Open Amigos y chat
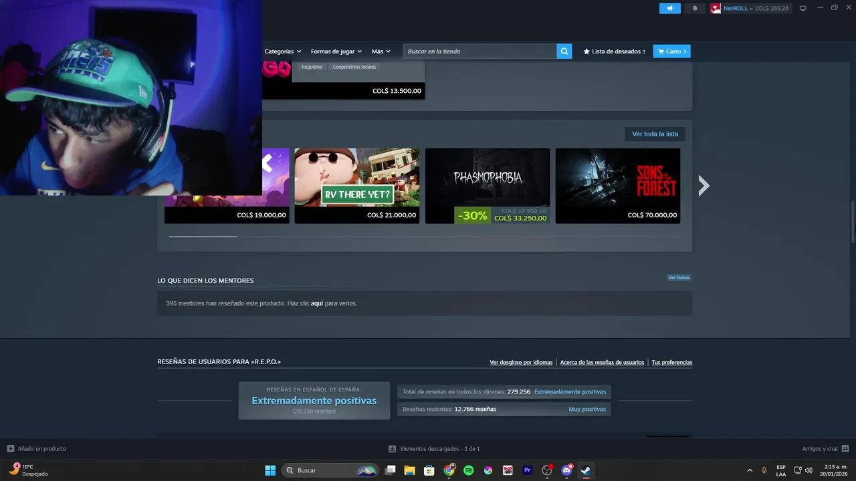856x481 pixels. [825, 449]
